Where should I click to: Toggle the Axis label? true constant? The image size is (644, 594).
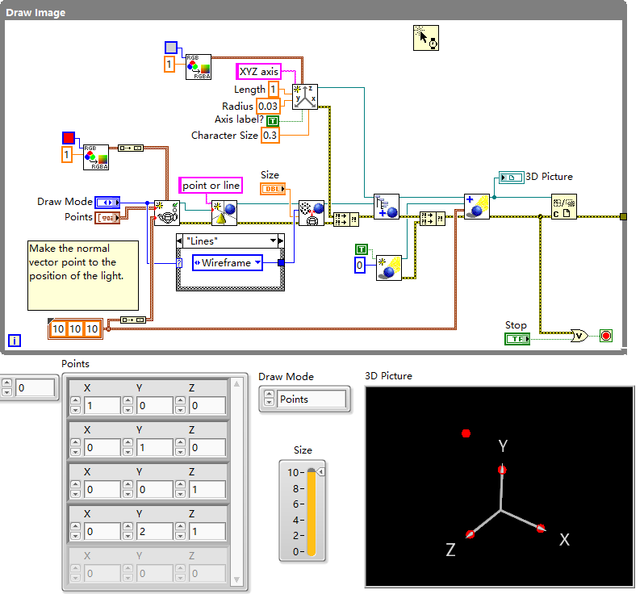[x=273, y=121]
